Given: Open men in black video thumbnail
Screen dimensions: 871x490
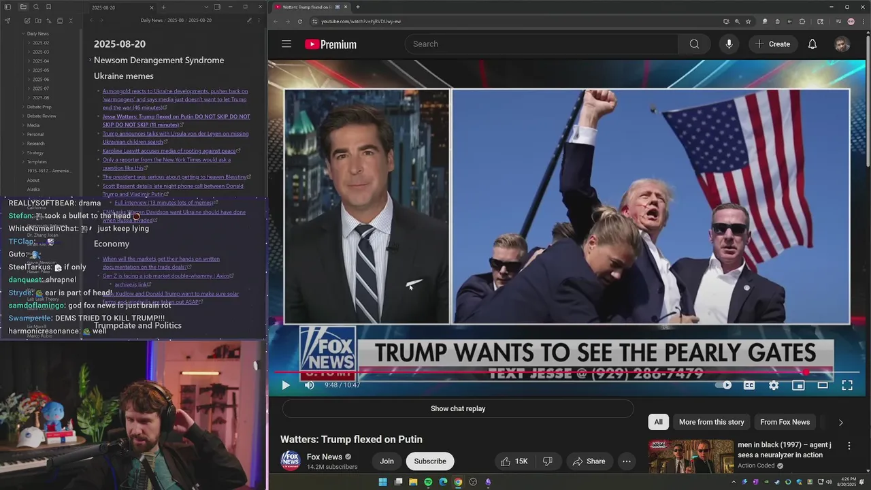Looking at the screenshot, I should pyautogui.click(x=691, y=457).
